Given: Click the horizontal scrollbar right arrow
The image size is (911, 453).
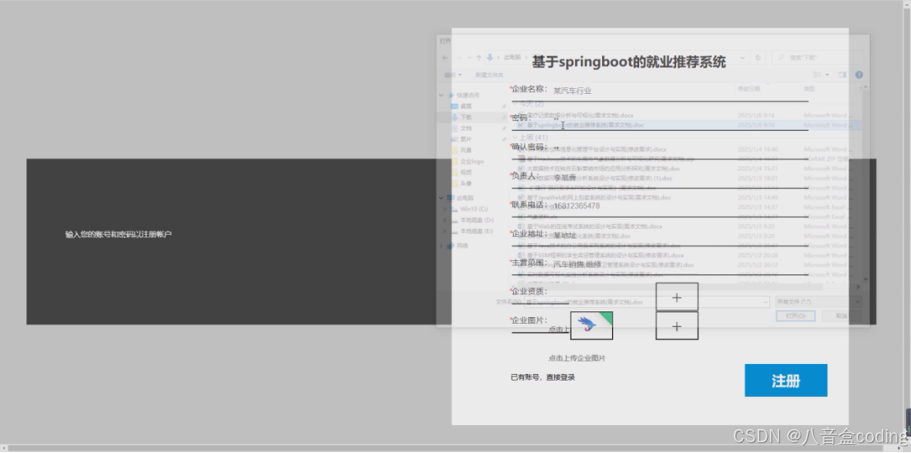Looking at the screenshot, I should (858, 287).
